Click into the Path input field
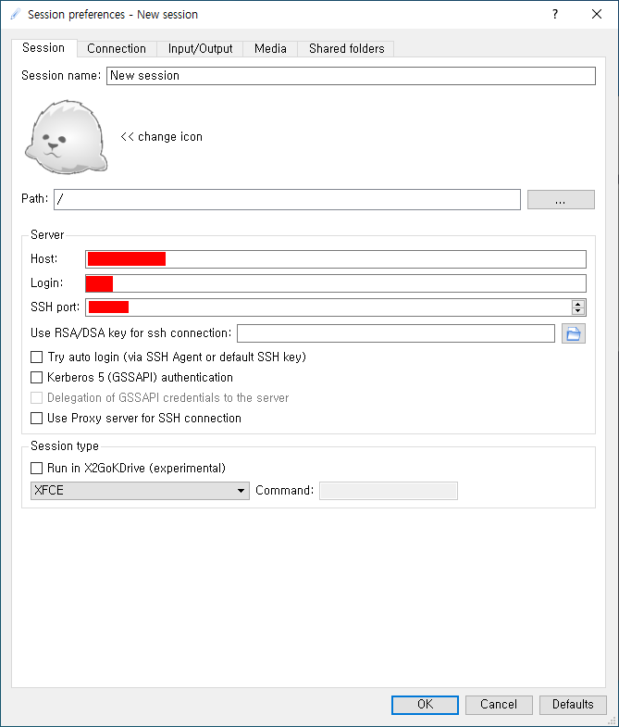Image resolution: width=619 pixels, height=727 pixels. [287, 199]
